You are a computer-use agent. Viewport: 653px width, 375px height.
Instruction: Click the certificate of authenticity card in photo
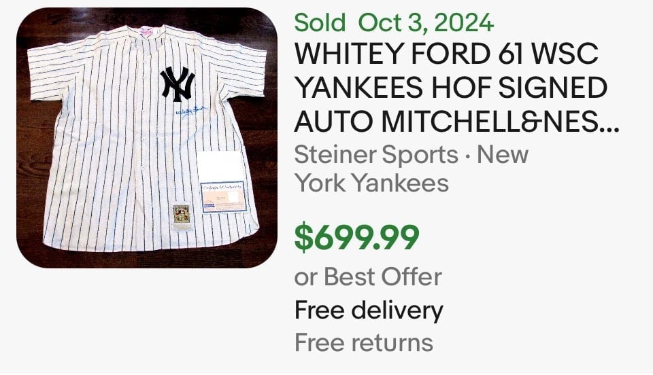pyautogui.click(x=223, y=197)
